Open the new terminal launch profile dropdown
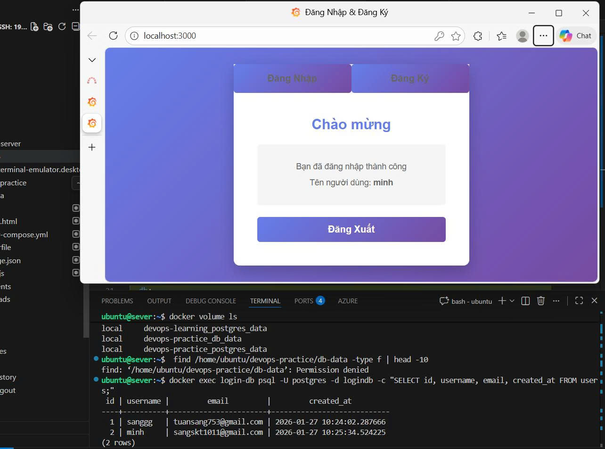This screenshot has height=449, width=605. [x=512, y=301]
